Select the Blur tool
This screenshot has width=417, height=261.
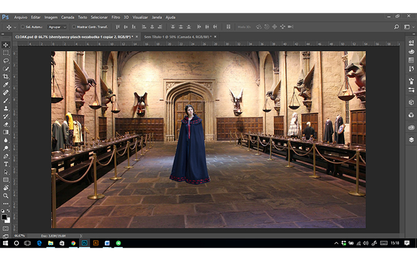tap(6, 140)
